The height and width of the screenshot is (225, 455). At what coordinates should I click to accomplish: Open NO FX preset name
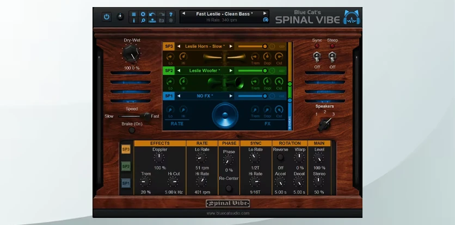[x=205, y=96]
